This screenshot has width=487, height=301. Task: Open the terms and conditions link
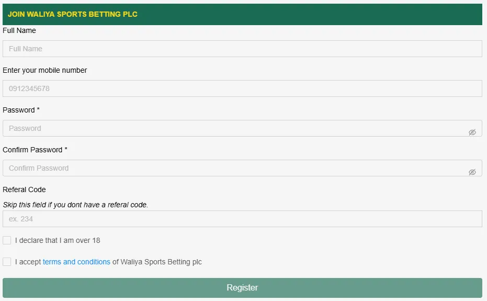pyautogui.click(x=76, y=262)
